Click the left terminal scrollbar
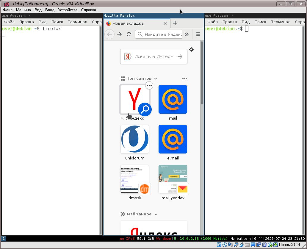The width and height of the screenshot is (307, 249). click(101, 130)
